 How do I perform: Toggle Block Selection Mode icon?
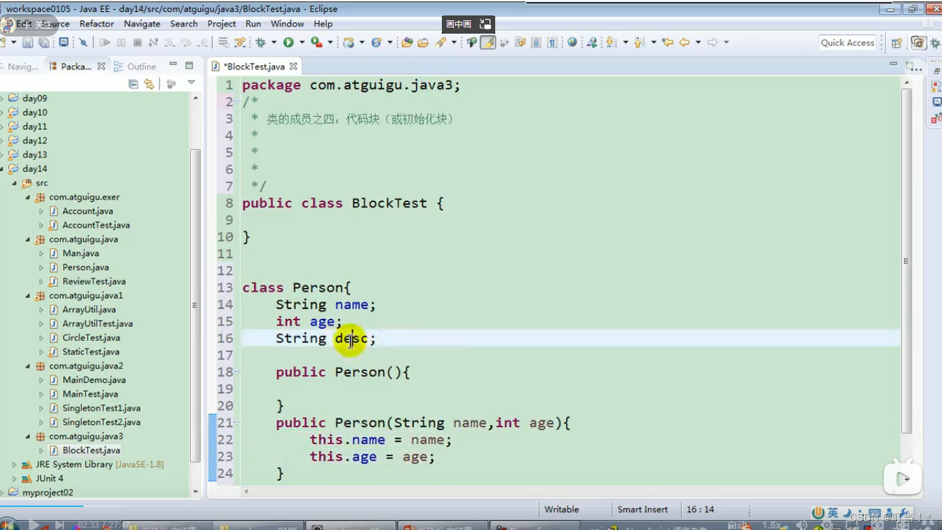coord(536,43)
